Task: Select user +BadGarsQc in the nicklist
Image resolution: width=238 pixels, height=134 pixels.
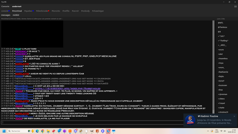Action: point(223,72)
